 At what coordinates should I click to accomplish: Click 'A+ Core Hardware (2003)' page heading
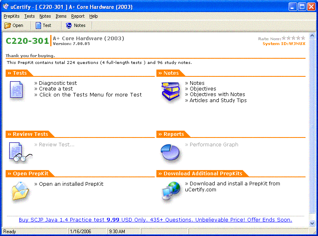click(x=88, y=38)
